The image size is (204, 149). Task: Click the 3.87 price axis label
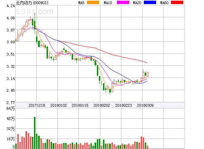pos(11,30)
